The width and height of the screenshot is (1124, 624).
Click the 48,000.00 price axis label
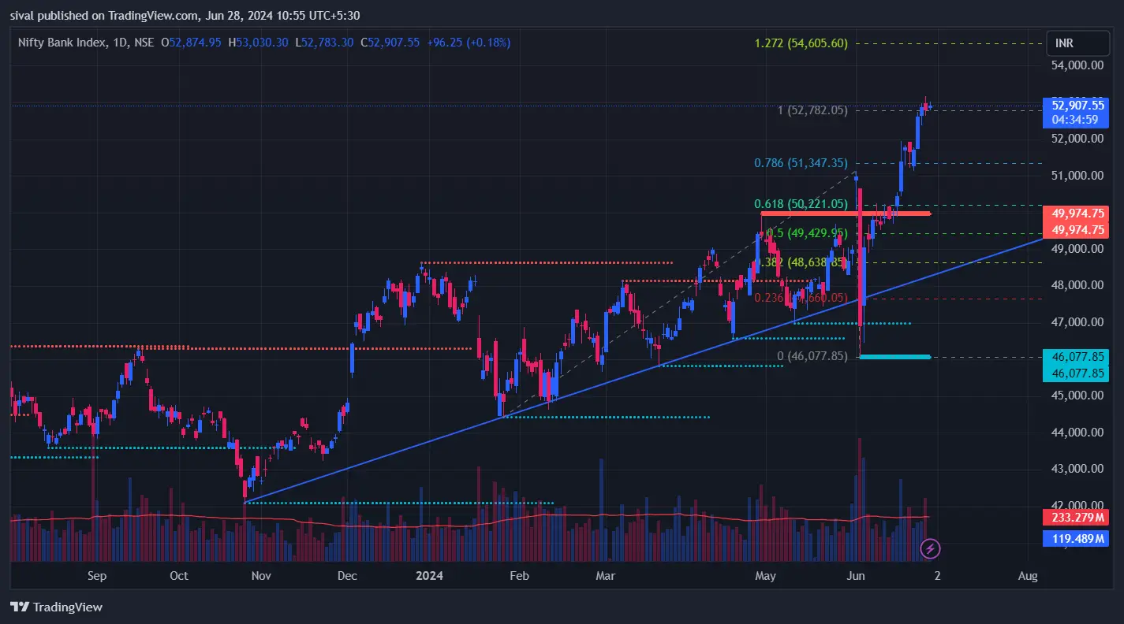1077,285
